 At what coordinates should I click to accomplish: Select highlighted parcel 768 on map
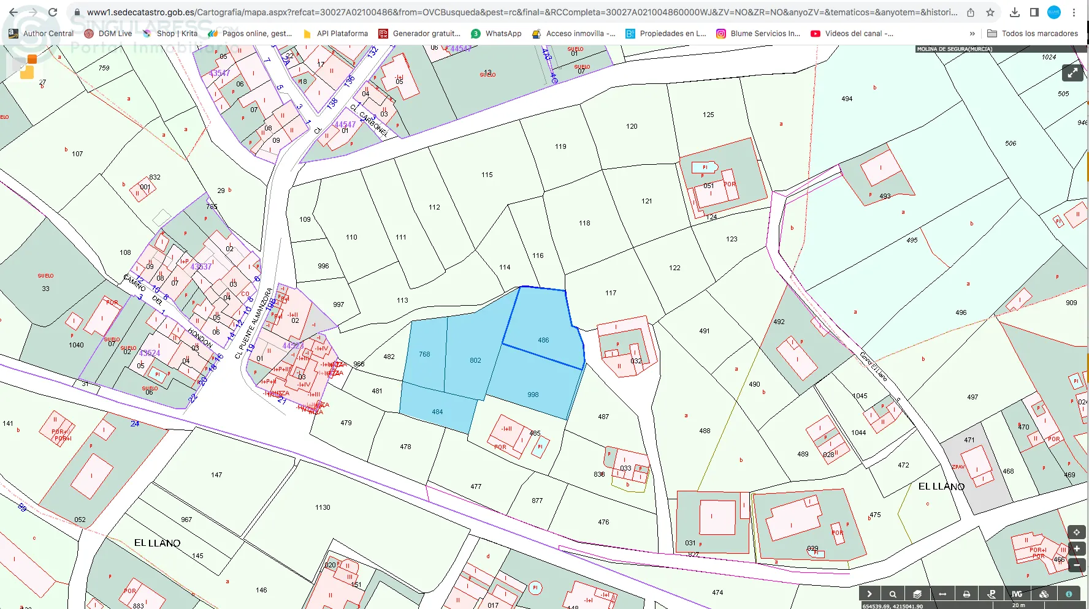coord(425,354)
